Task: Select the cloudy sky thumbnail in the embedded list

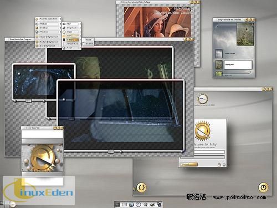Action: (x=219, y=54)
